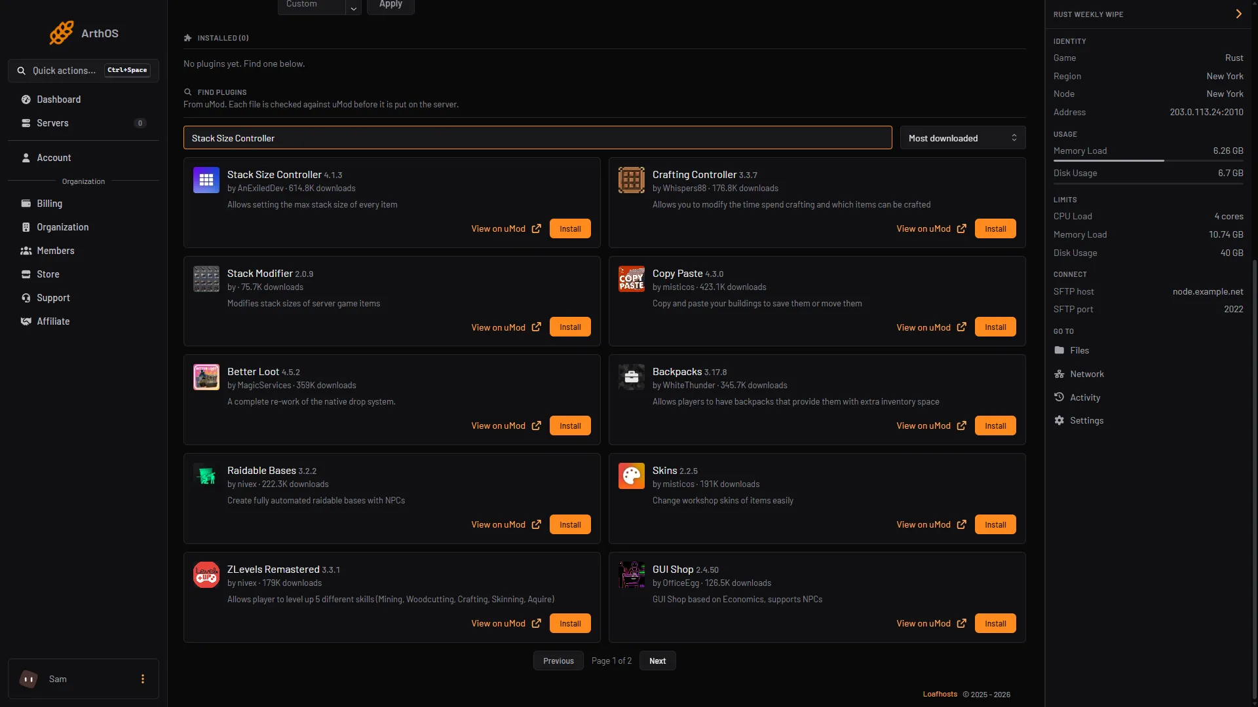The image size is (1258, 707).
Task: Go to the Next page of plugins
Action: coord(657,661)
